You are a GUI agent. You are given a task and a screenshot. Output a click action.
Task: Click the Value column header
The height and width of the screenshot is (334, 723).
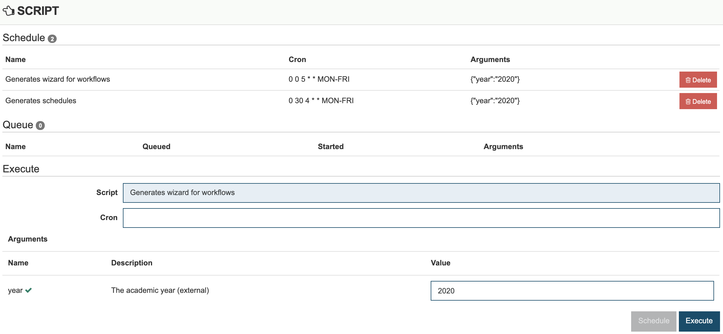click(441, 263)
